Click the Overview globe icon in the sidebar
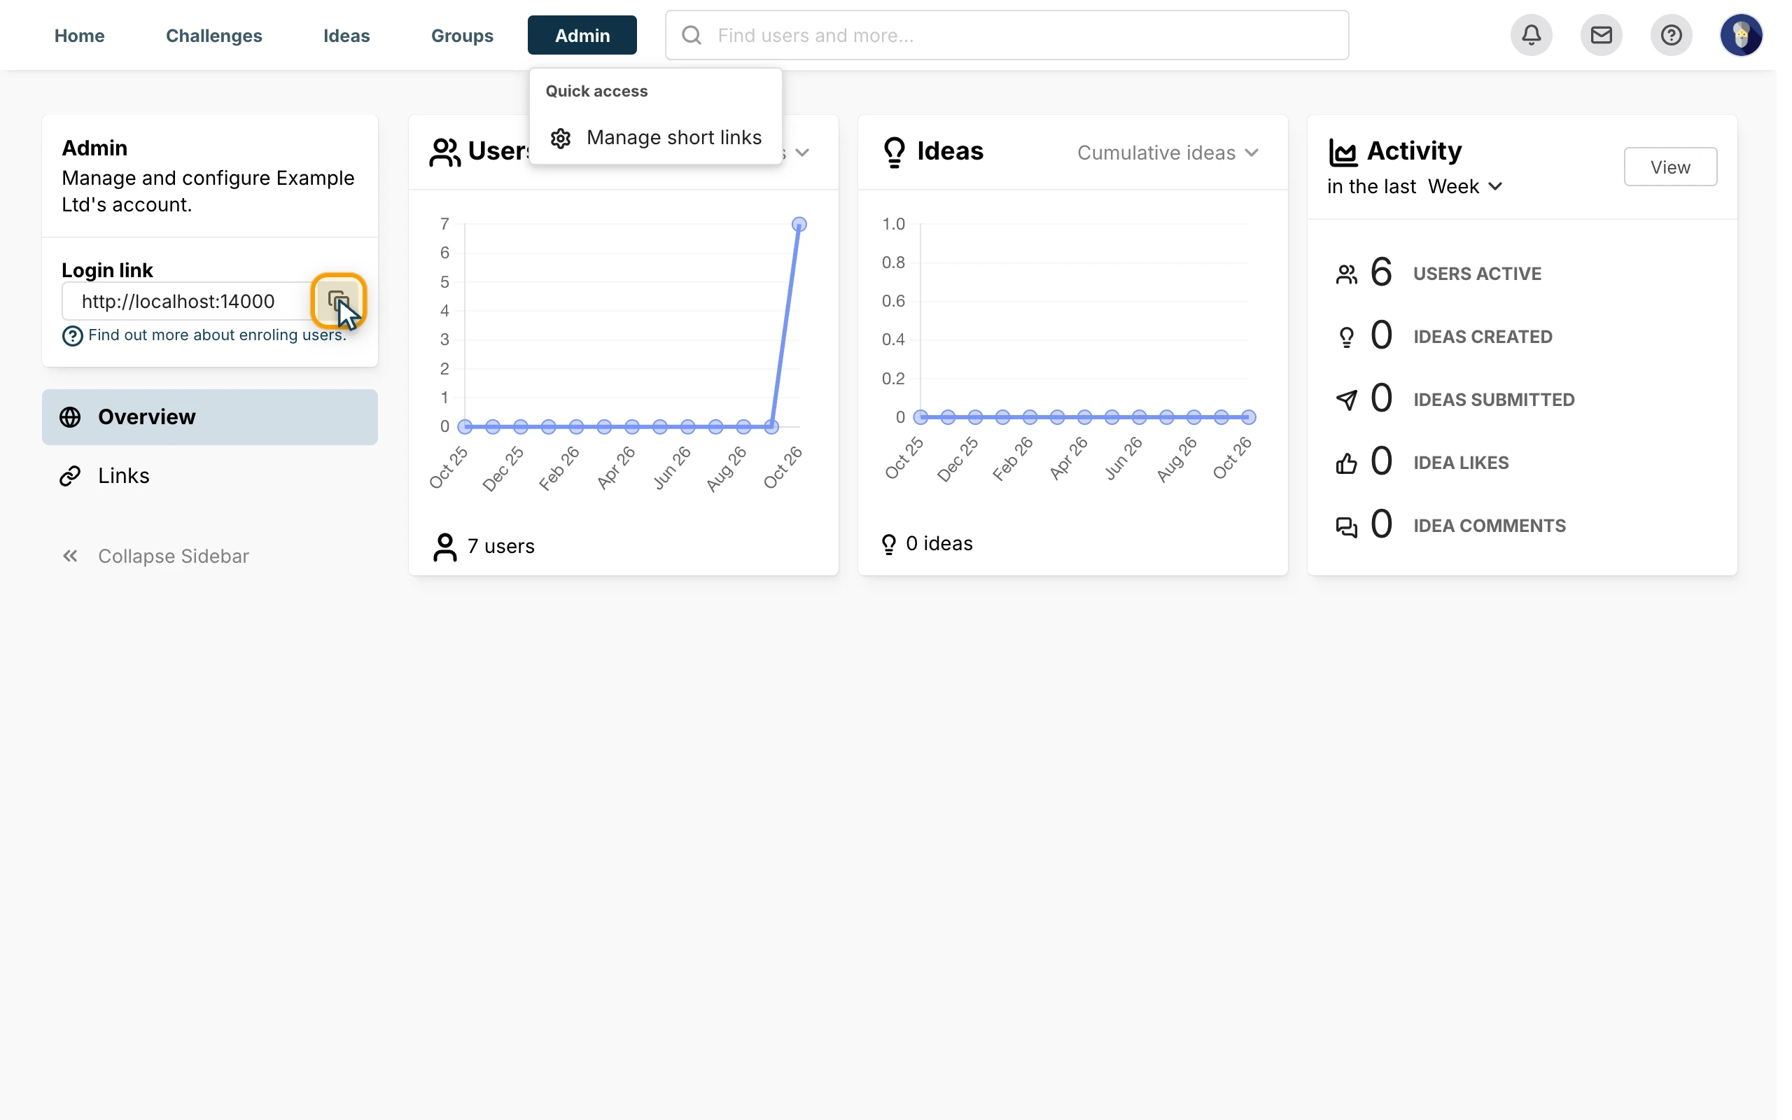1792x1120 pixels. point(70,417)
